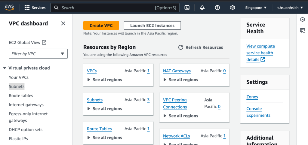This screenshot has width=308, height=145.
Task: Open the help question mark icon
Action: pyautogui.click(x=217, y=8)
